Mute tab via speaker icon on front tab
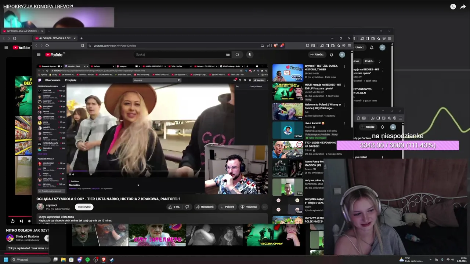This screenshot has width=470, height=264. tap(40, 38)
